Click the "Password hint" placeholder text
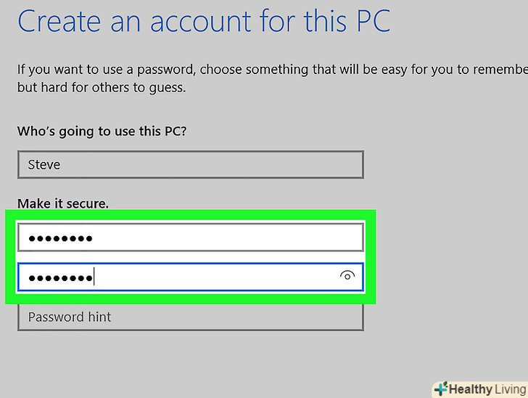 (x=70, y=317)
